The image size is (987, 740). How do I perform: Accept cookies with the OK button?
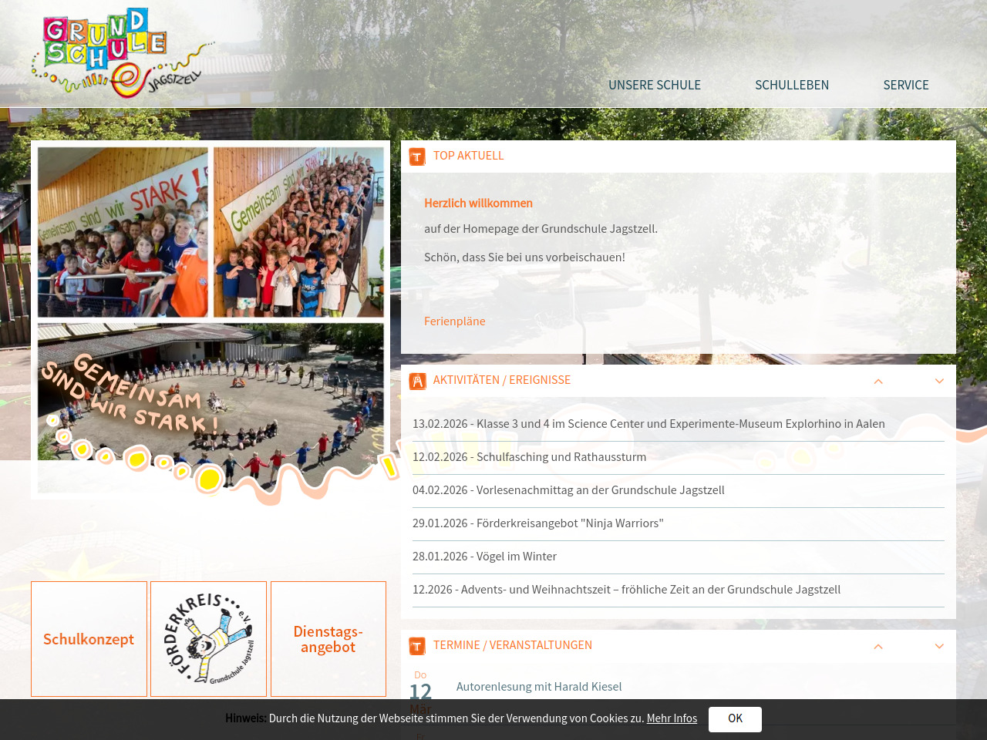[735, 718]
